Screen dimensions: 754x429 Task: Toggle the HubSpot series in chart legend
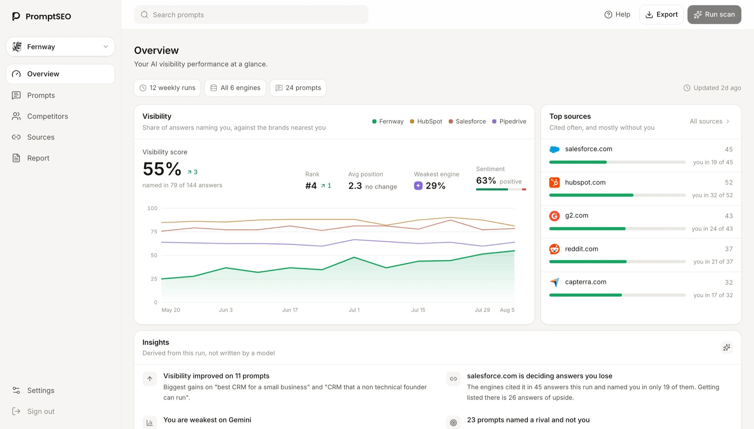pos(426,122)
